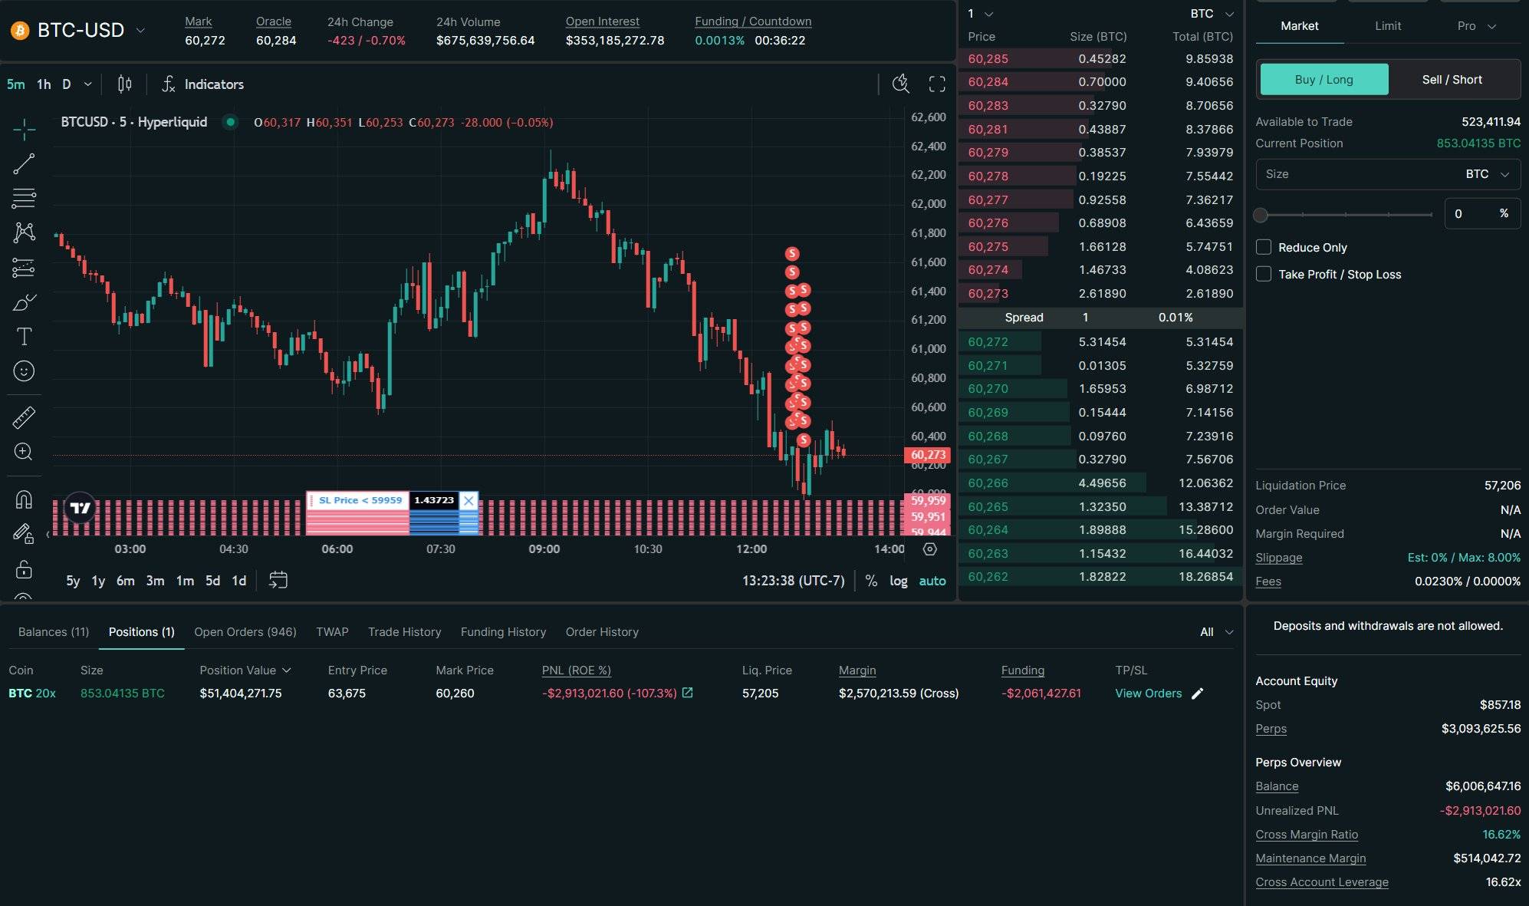Open the Balances (11) tab
The image size is (1529, 906).
point(54,632)
